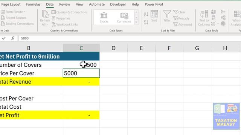Click the Relationships icon
The image size is (241, 135).
click(x=223, y=18)
